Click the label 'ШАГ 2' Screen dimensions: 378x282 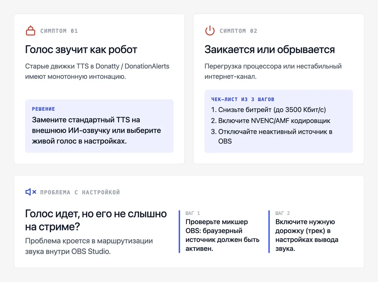point(283,213)
